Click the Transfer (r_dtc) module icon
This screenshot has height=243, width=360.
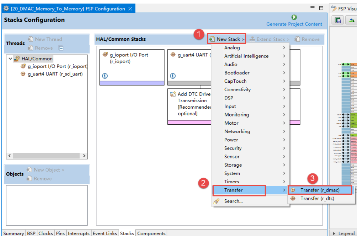pos(293,198)
